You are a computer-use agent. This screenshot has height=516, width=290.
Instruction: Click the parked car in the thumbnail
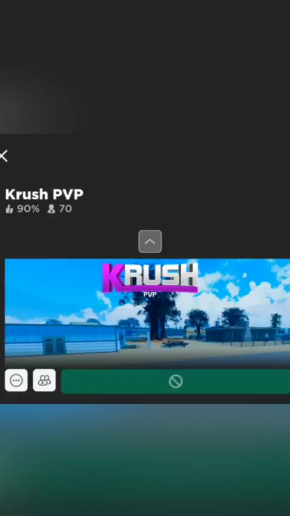click(175, 344)
